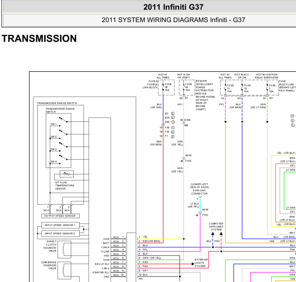Click the 'K-LINE' pin label

pos(105,252)
